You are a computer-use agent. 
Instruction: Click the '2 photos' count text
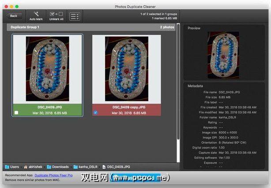[167, 27]
